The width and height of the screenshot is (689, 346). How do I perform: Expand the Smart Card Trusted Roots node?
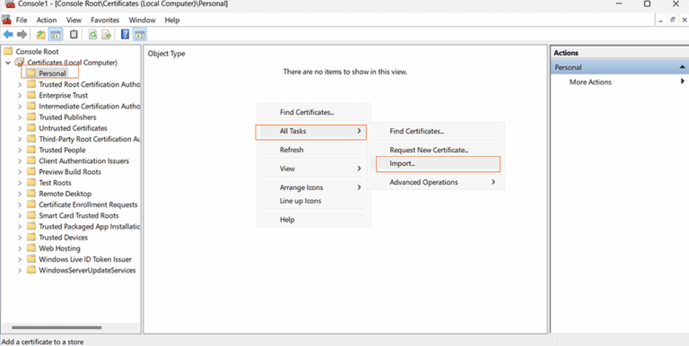(x=20, y=216)
